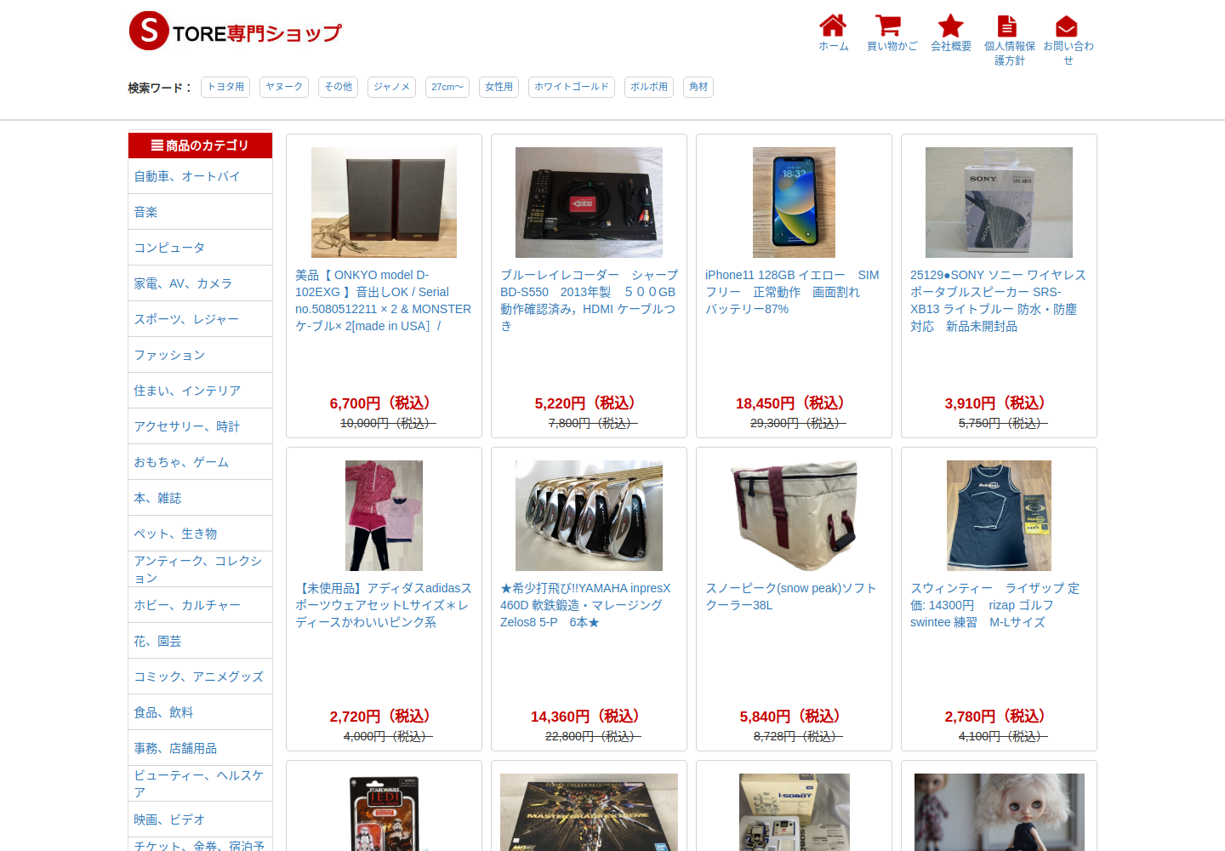Click the 商品のカテゴリ menu header

click(200, 145)
